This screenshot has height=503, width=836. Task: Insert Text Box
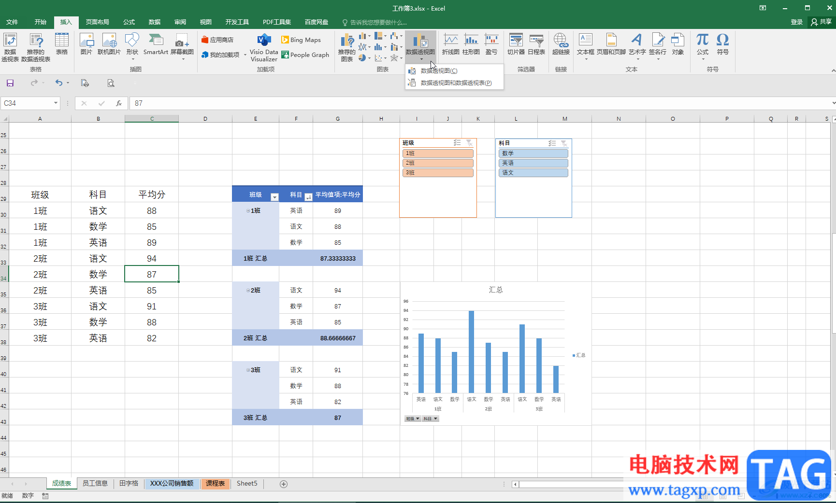(x=586, y=46)
